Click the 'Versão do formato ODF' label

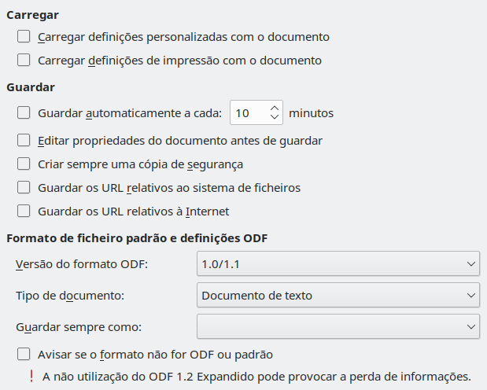pos(81,264)
